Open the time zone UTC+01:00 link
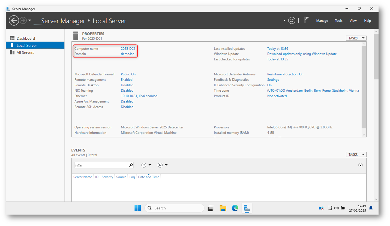 313,91
